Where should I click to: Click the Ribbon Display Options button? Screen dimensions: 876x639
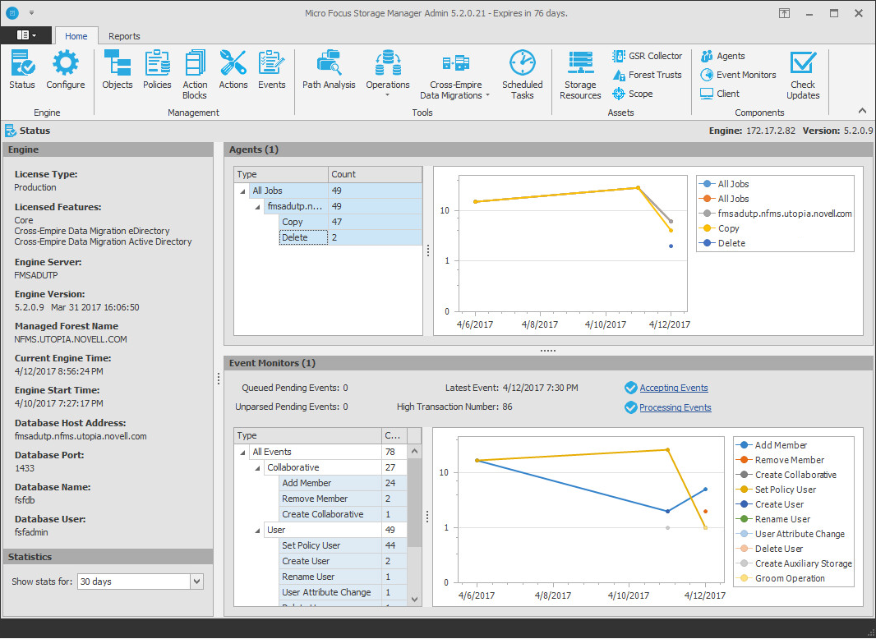pyautogui.click(x=785, y=13)
